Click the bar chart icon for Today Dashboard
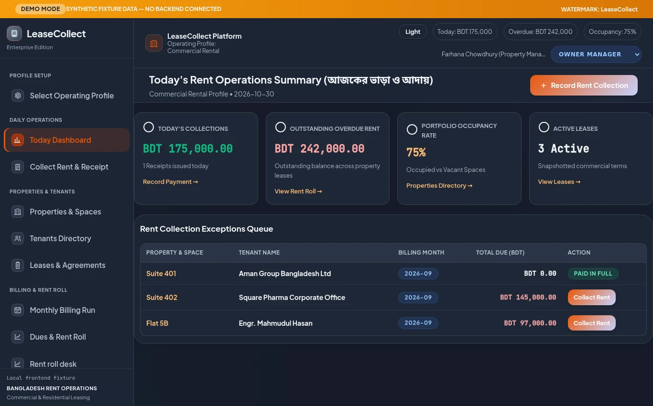653x406 pixels. (x=18, y=140)
